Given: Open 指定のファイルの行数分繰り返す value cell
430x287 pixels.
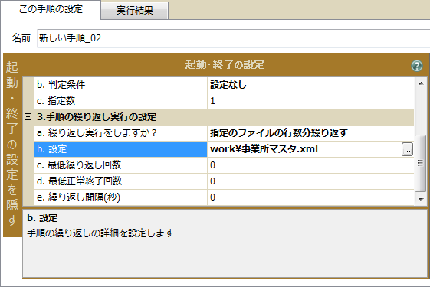Looking at the screenshot, I should [x=310, y=133].
